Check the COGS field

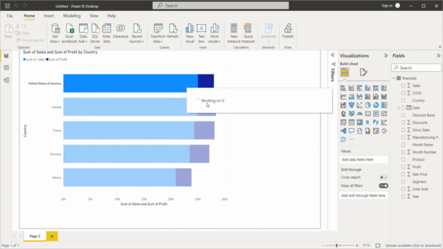pyautogui.click(x=403, y=93)
